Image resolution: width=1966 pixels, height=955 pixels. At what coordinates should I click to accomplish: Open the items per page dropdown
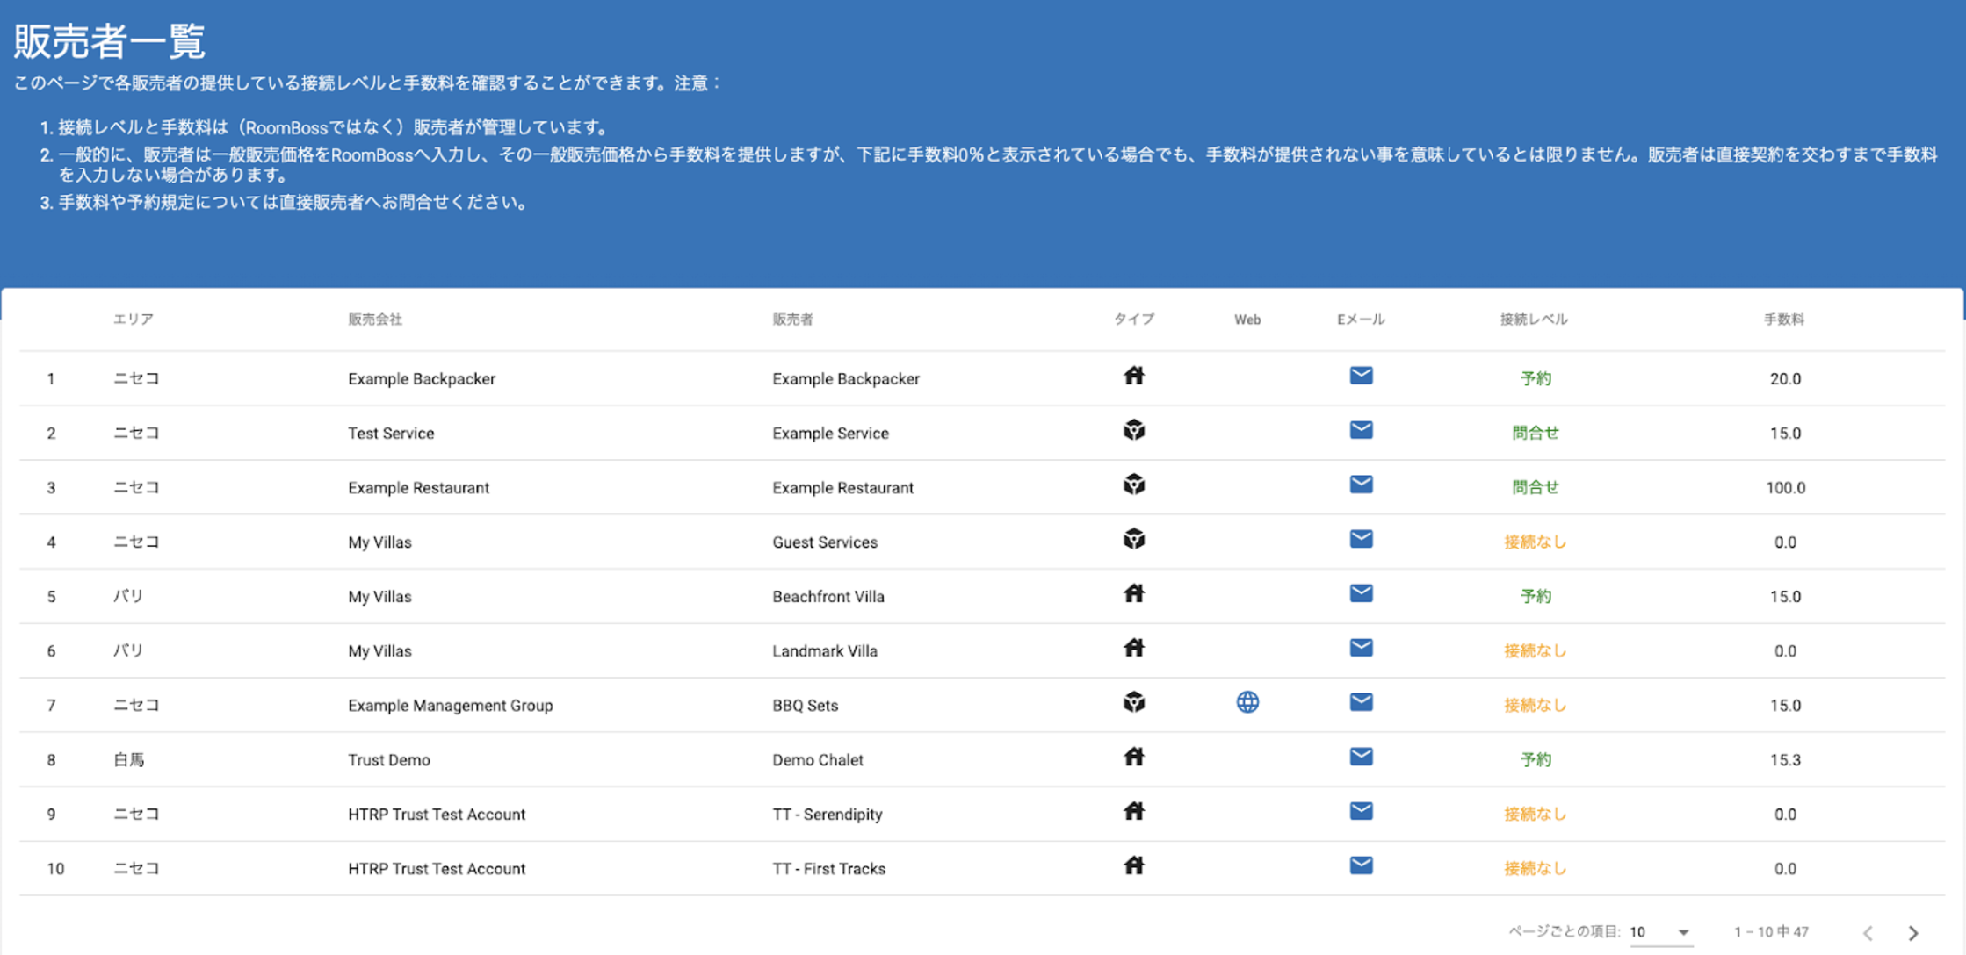[1660, 932]
